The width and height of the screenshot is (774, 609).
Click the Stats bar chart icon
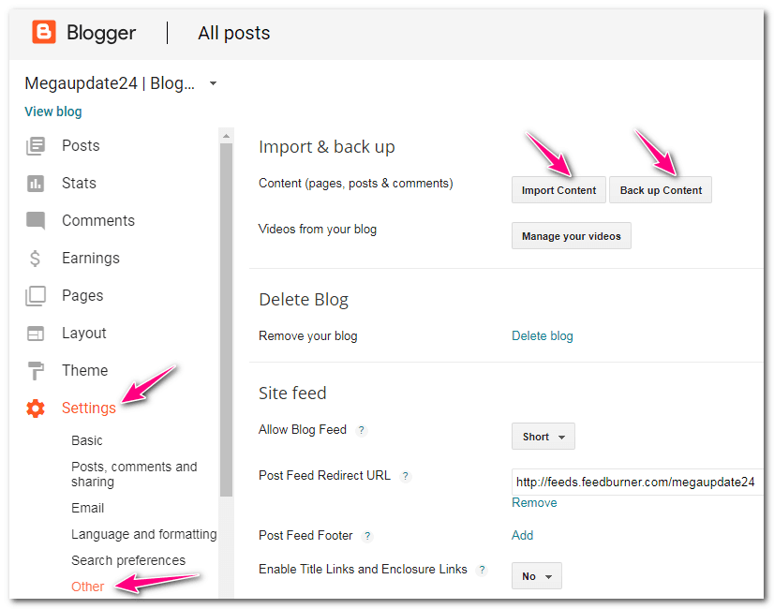[36, 184]
